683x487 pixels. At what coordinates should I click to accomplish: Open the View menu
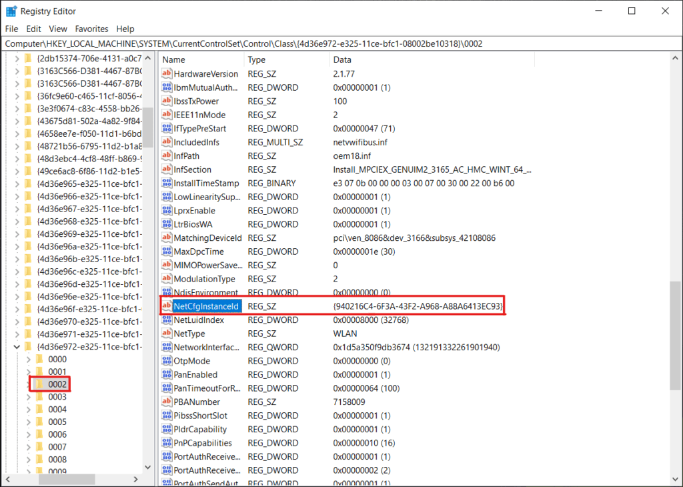tap(57, 29)
